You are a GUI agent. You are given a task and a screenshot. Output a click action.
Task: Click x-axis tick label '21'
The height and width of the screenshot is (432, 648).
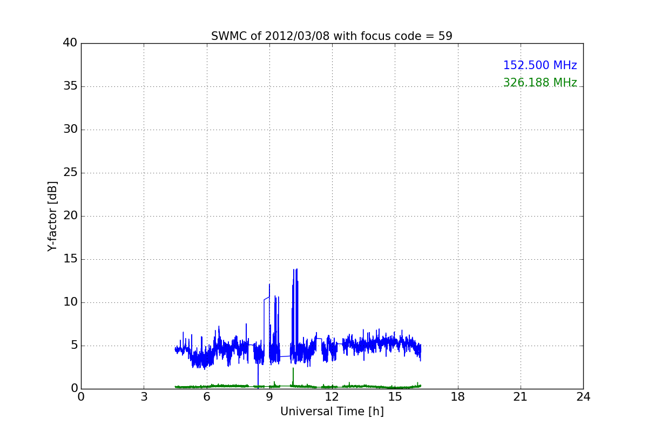[x=521, y=397]
